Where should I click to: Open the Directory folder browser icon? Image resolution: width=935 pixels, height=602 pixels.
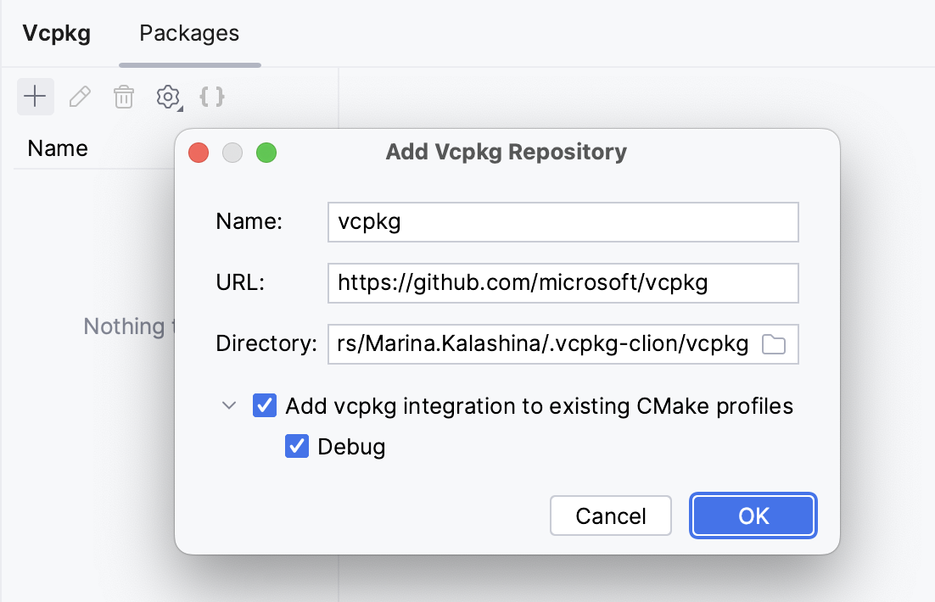[x=775, y=343]
